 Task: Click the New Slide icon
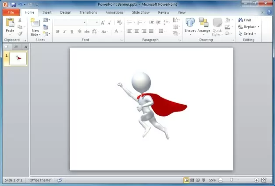coord(35,24)
